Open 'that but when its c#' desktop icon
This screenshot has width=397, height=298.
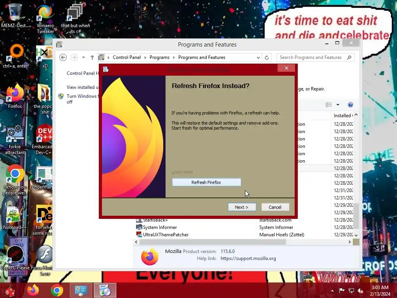(x=75, y=19)
